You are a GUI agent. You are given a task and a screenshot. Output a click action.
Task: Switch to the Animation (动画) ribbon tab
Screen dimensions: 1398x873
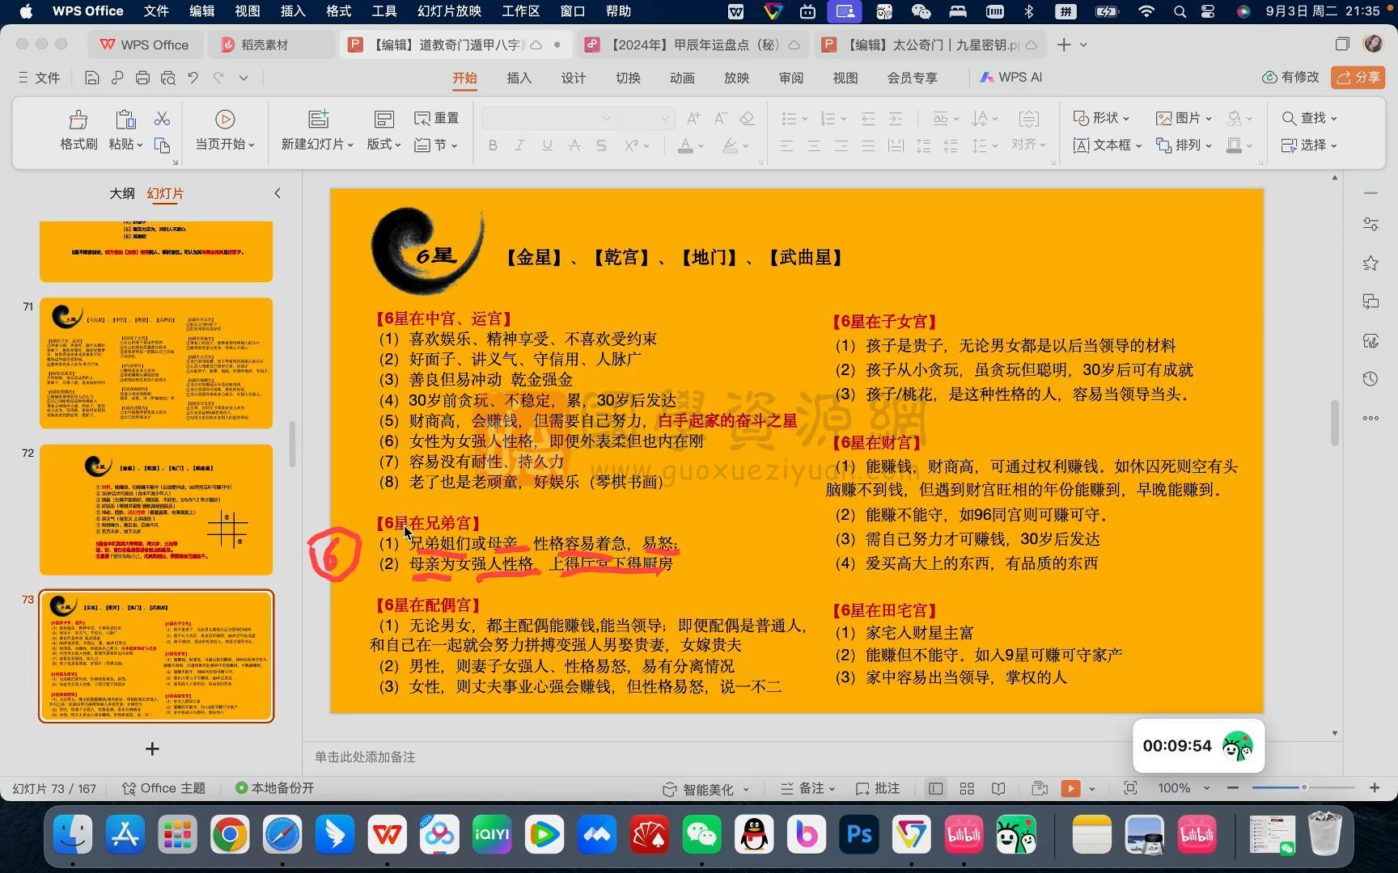click(x=682, y=78)
